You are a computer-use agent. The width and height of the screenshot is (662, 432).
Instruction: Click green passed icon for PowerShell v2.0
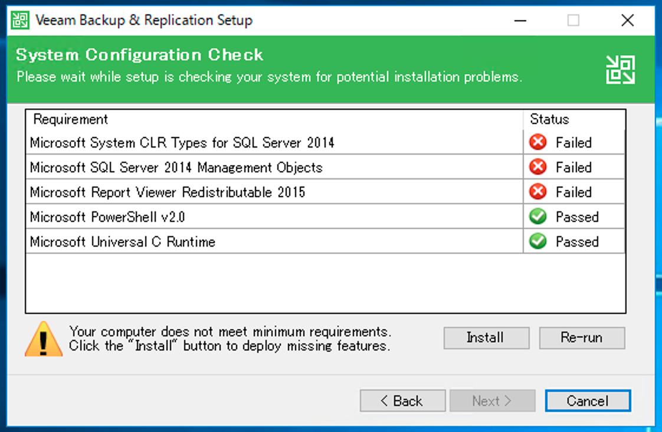tap(538, 217)
